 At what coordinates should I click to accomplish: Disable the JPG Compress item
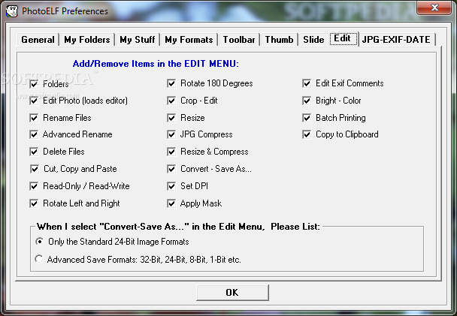[x=171, y=134]
